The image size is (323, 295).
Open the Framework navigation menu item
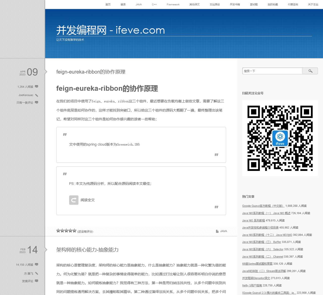[173, 5]
